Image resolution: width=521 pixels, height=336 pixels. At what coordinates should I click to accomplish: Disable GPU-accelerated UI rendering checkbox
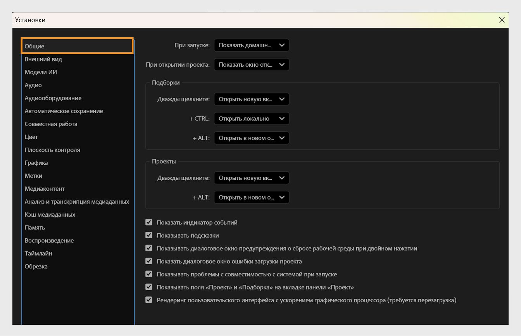pyautogui.click(x=148, y=300)
